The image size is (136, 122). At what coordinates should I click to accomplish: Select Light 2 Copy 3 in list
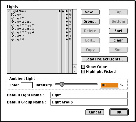click(x=24, y=29)
